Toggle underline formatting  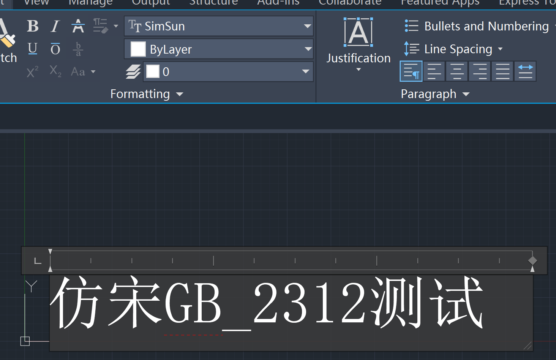(32, 49)
